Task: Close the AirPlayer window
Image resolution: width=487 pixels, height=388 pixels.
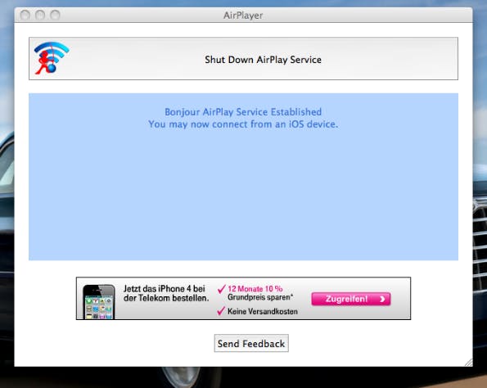Action: click(x=25, y=15)
